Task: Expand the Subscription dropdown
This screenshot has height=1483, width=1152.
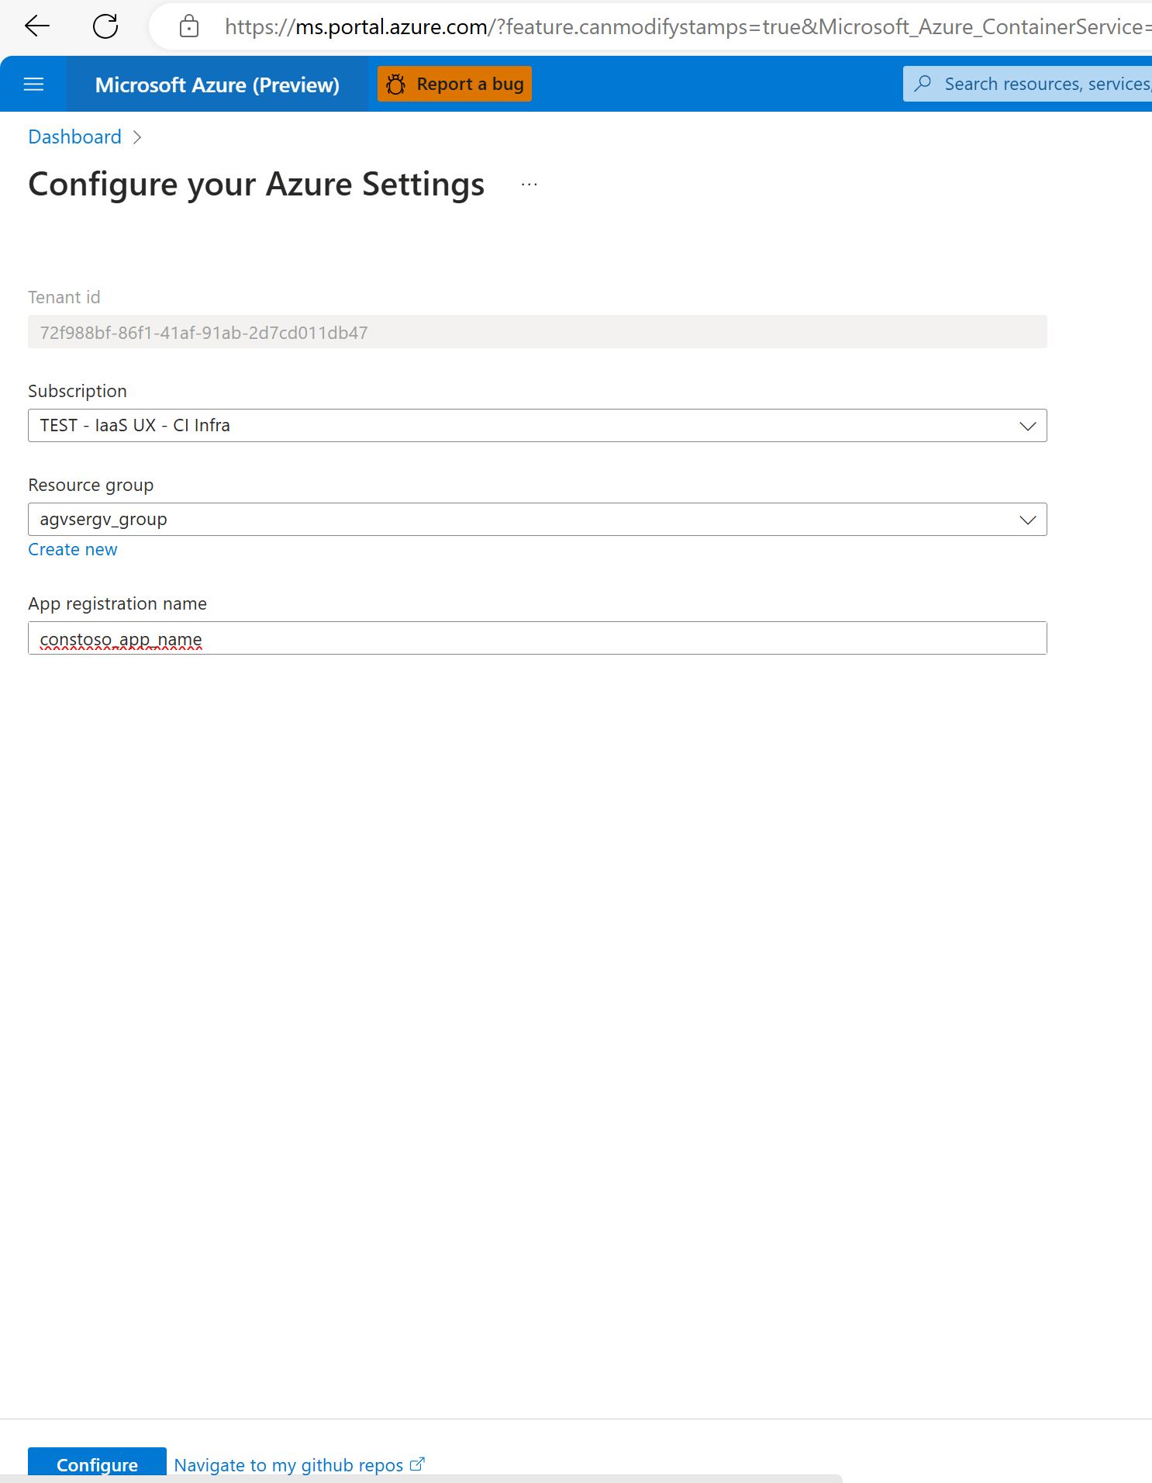Action: click(1028, 426)
